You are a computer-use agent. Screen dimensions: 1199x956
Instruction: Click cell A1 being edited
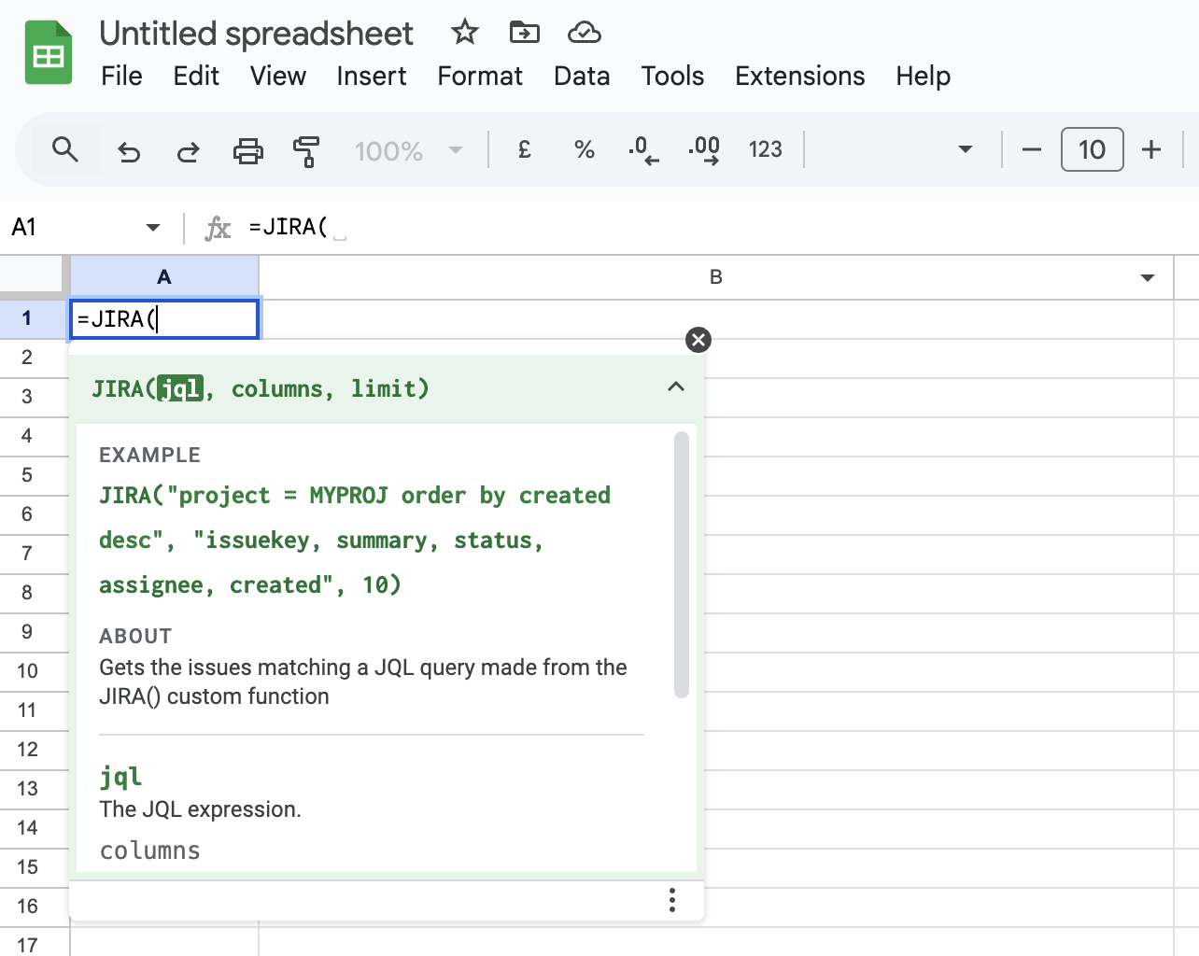pos(164,319)
